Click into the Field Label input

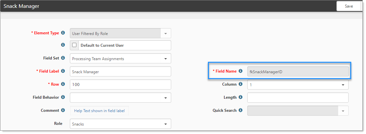coord(120,72)
